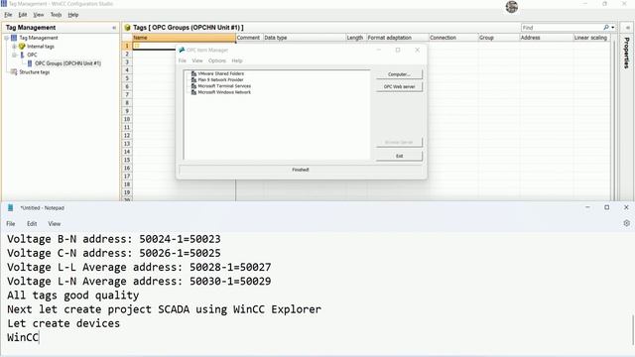Click Notepad text 'Let create devices'
Viewport: 635px width, 357px height.
pos(63,323)
